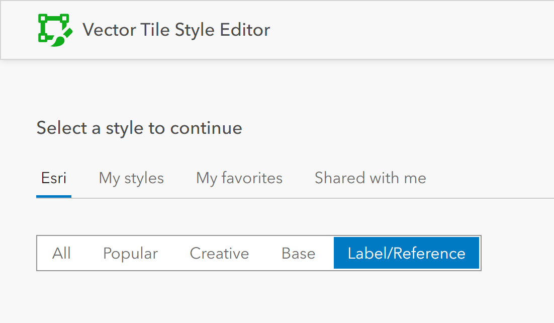This screenshot has width=554, height=323.
Task: Click the header bar of the editor
Action: click(x=277, y=29)
